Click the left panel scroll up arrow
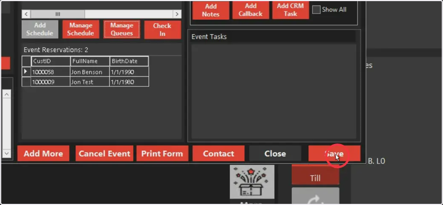443x205 pixels. [7, 94]
